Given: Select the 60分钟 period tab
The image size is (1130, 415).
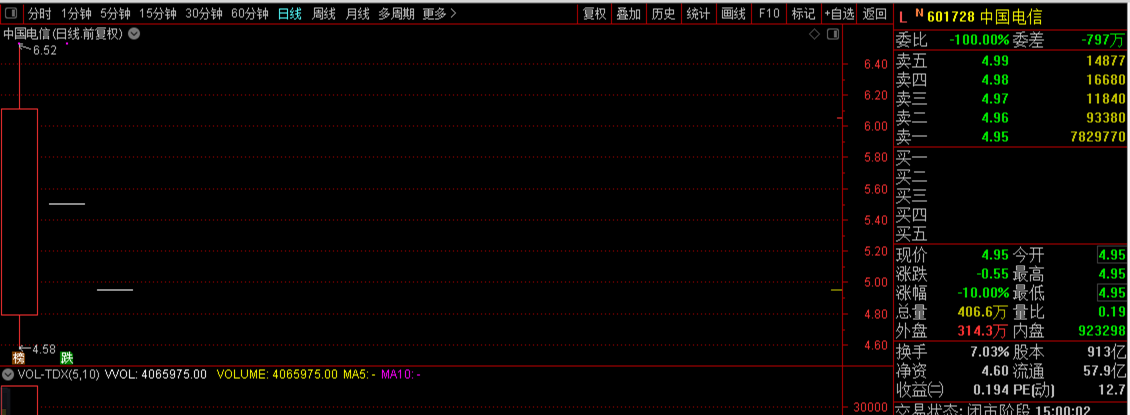Looking at the screenshot, I should [x=250, y=13].
